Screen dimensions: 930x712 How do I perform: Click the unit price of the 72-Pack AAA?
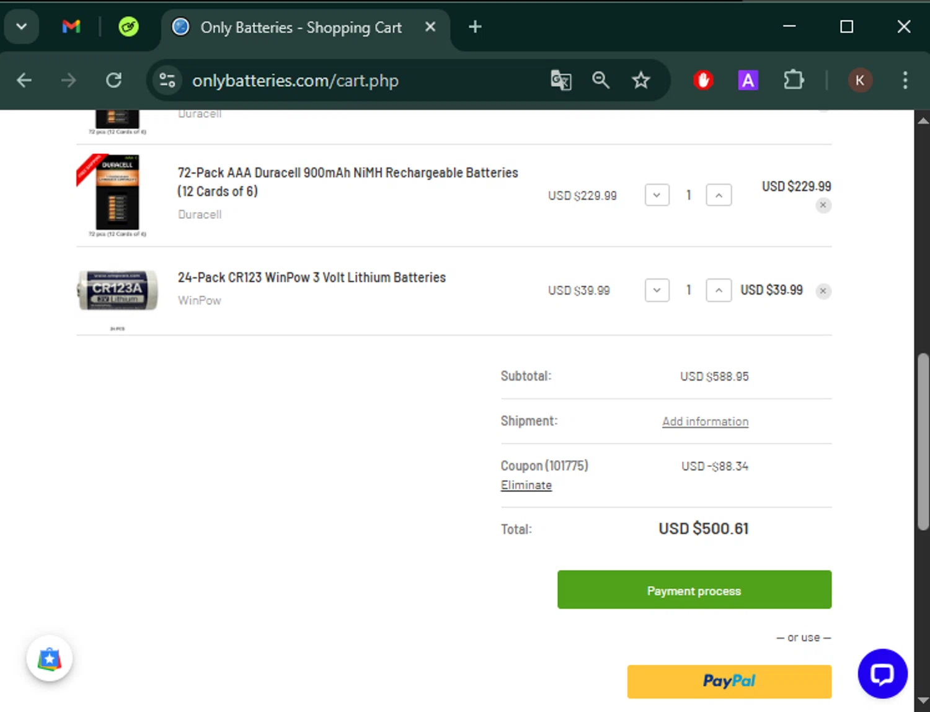click(582, 195)
